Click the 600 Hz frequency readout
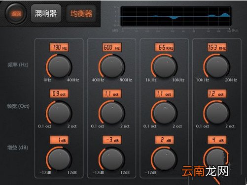 112,47
